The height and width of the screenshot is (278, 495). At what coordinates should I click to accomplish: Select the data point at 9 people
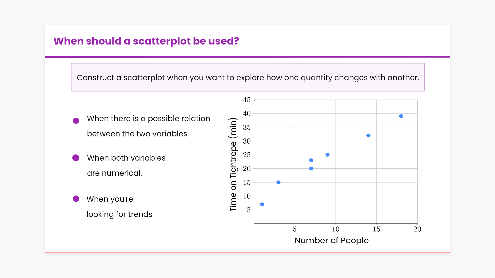(x=327, y=155)
